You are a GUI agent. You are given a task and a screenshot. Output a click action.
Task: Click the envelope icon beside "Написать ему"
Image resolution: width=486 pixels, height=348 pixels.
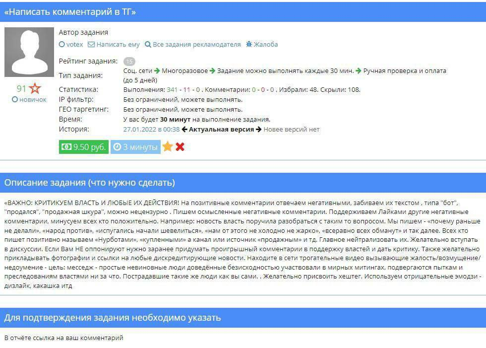(x=91, y=45)
